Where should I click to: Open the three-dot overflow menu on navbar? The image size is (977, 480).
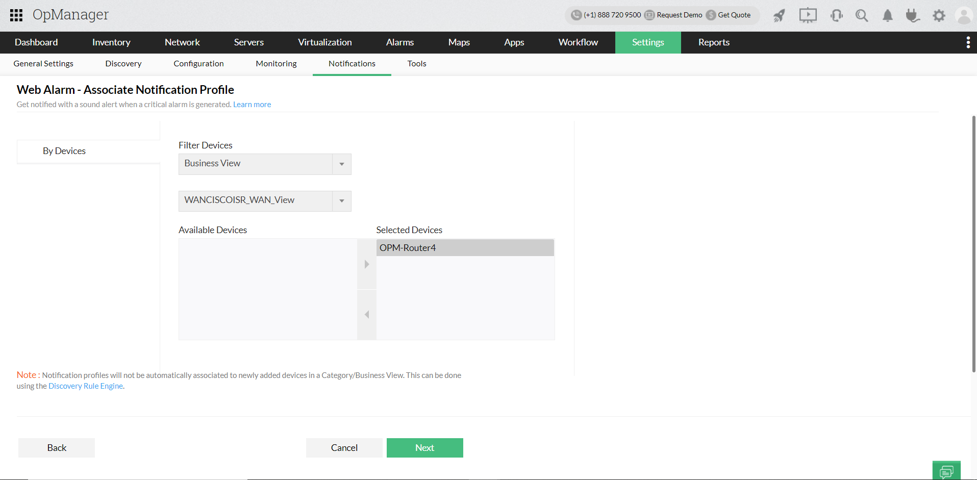pyautogui.click(x=968, y=42)
